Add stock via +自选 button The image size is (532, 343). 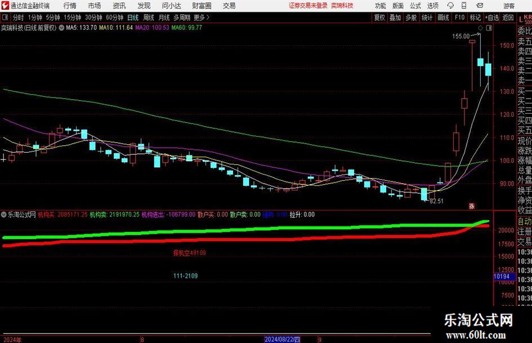(x=492, y=17)
